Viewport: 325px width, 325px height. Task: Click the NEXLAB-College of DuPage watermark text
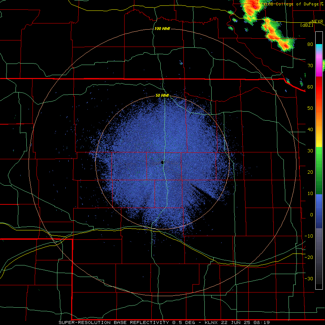290,4
